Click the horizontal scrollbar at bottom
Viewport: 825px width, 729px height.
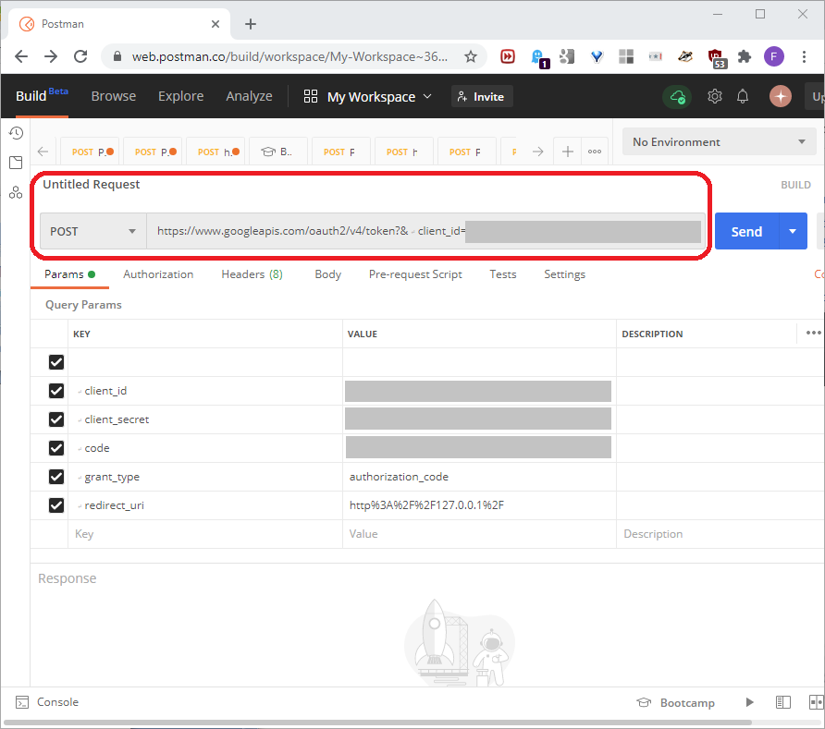coord(377,723)
